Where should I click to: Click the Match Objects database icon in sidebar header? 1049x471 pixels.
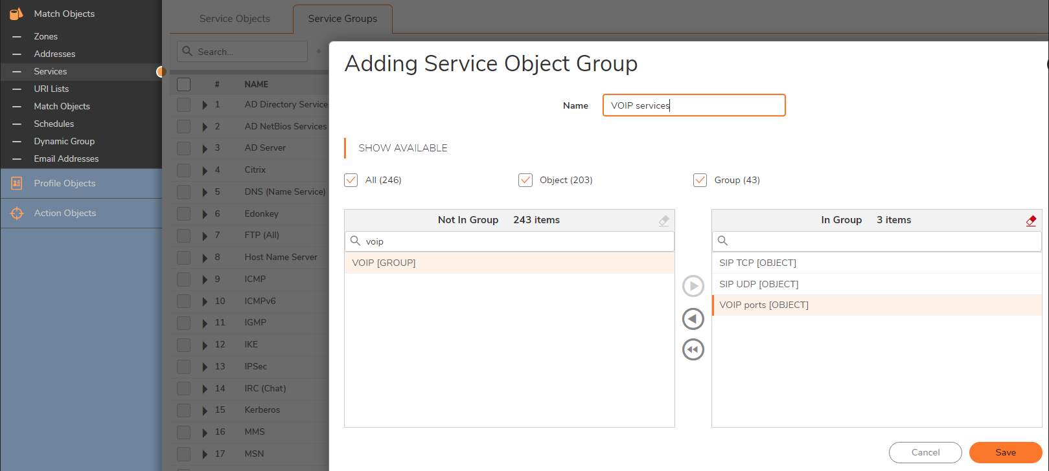pyautogui.click(x=16, y=13)
